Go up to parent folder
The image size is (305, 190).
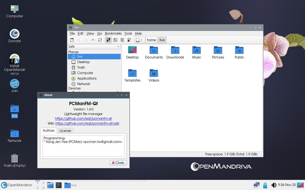(x=93, y=40)
